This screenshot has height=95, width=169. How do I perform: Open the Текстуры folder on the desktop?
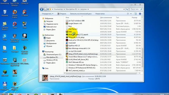[x=15, y=49]
